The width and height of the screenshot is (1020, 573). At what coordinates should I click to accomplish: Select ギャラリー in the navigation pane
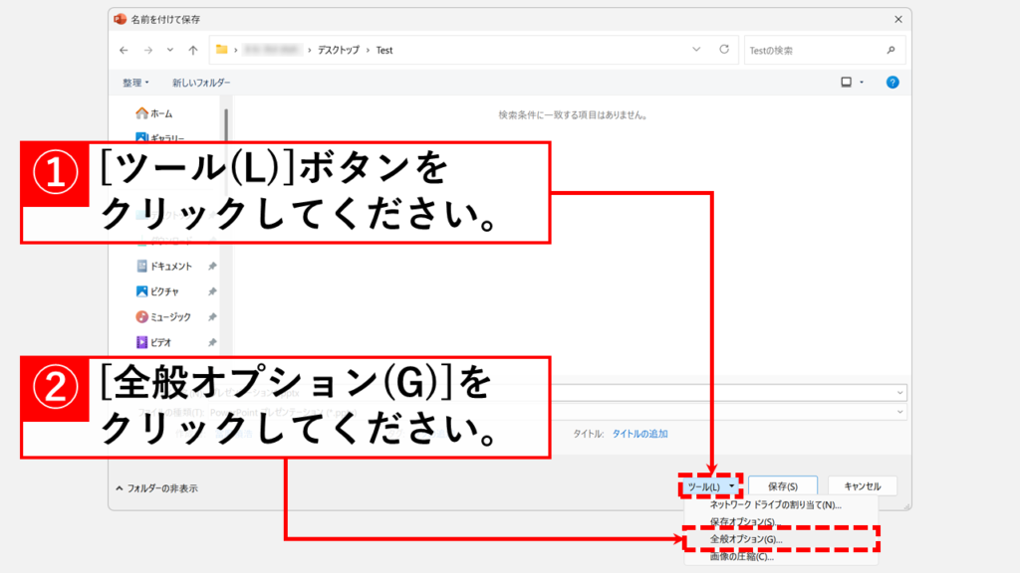pos(159,137)
